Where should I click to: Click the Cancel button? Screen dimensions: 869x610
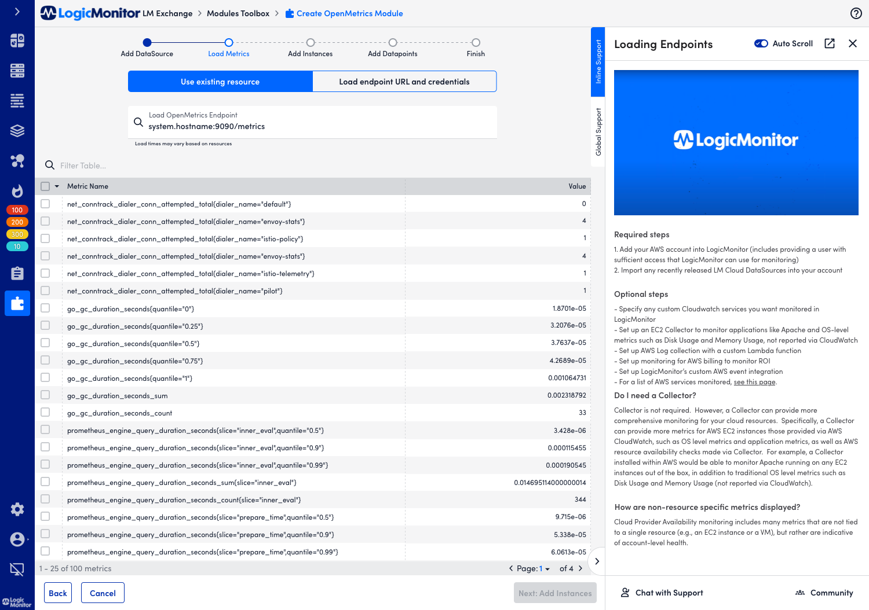[x=103, y=593]
